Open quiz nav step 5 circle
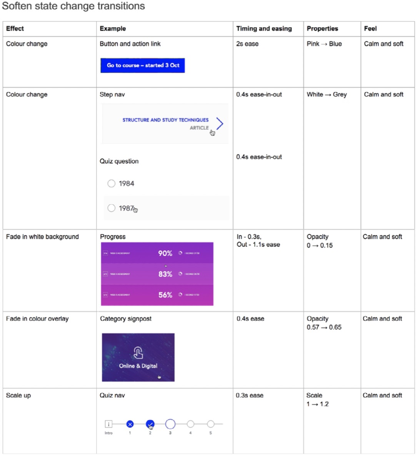This screenshot has width=420, height=461. click(210, 424)
